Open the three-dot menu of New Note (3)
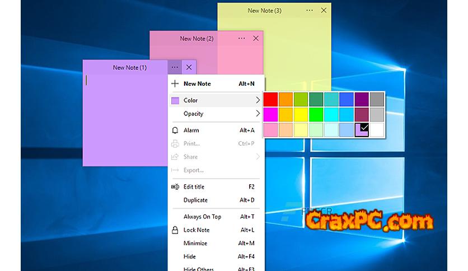The height and width of the screenshot is (271, 468). (x=310, y=11)
